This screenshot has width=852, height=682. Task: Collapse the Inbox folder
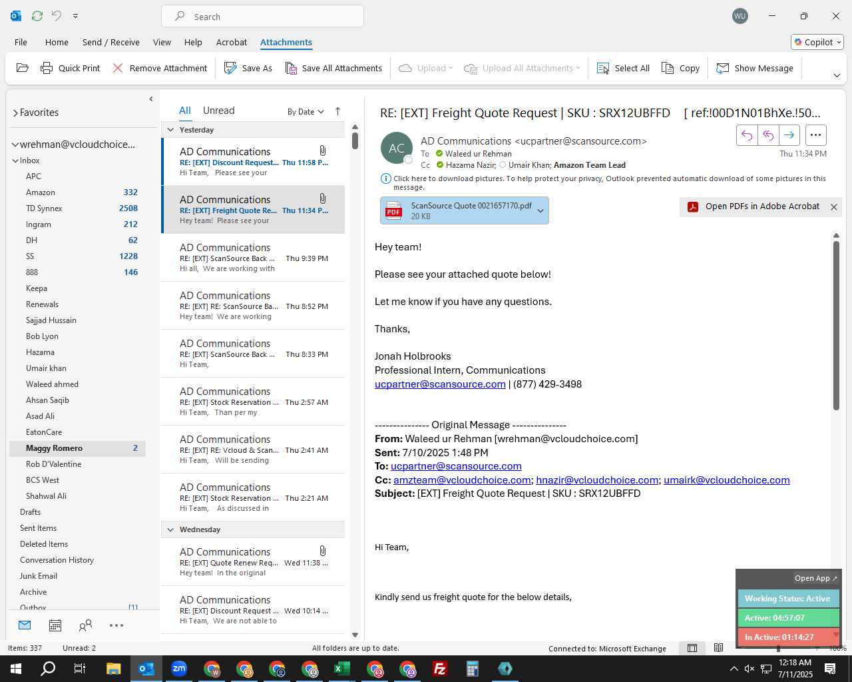click(x=15, y=161)
